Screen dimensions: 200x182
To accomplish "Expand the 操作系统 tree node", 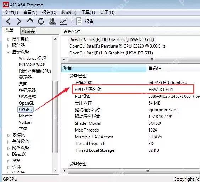I will tap(8, 39).
